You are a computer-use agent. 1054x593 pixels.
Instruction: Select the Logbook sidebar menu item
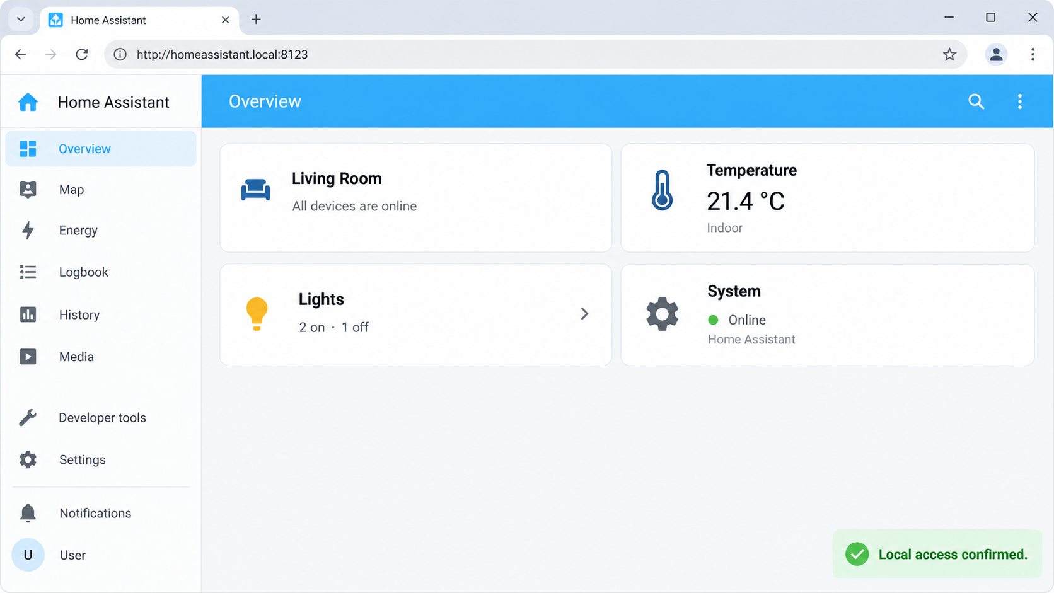tap(101, 272)
